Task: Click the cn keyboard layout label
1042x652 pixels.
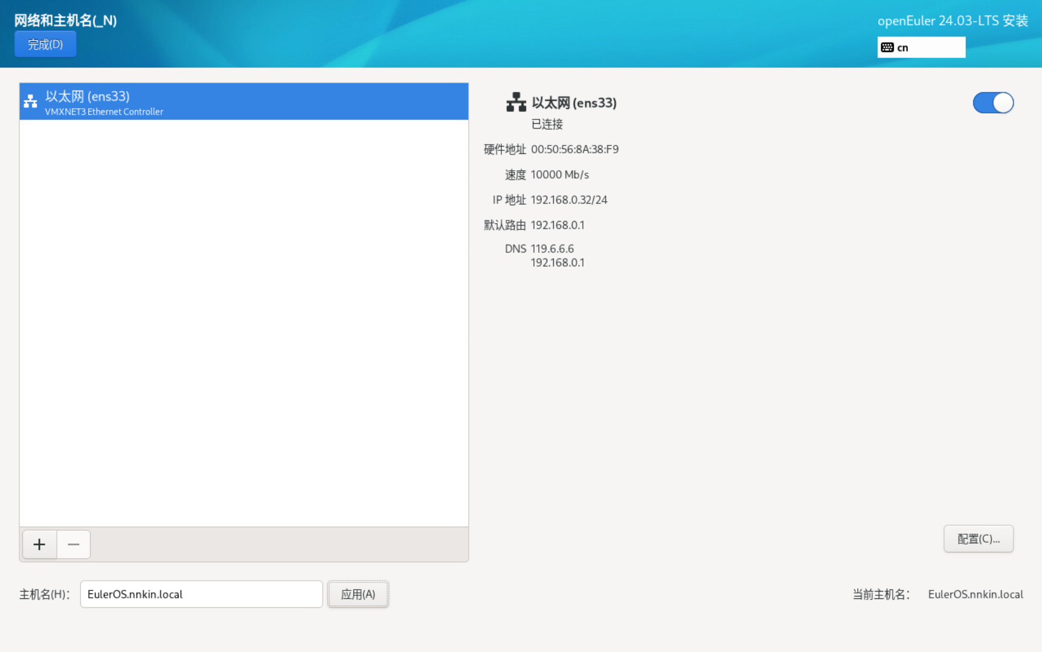Action: [902, 48]
